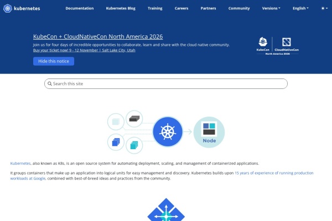Click the magnifier icon in search box
Image resolution: width=332 pixels, height=221 pixels.
click(x=50, y=84)
